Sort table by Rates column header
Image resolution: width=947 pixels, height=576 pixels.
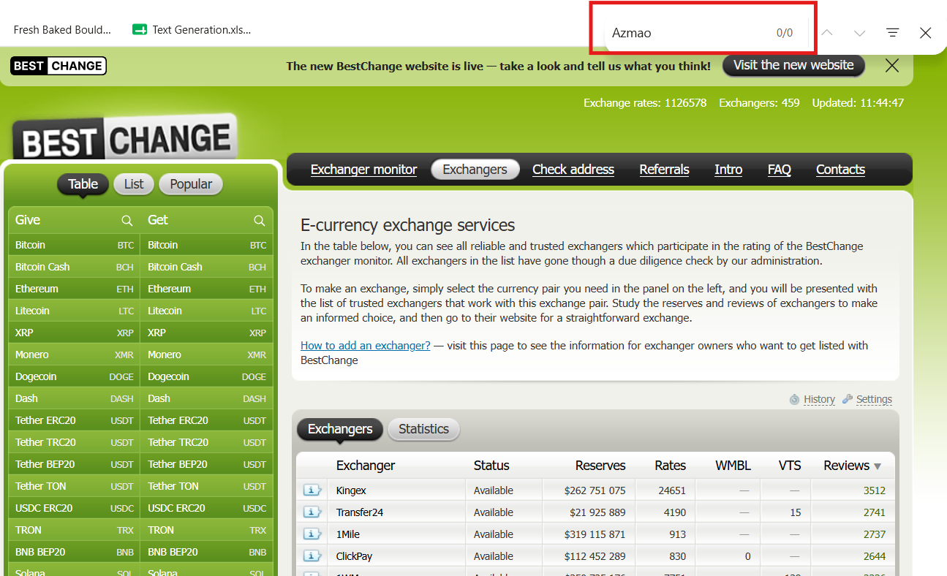point(671,466)
